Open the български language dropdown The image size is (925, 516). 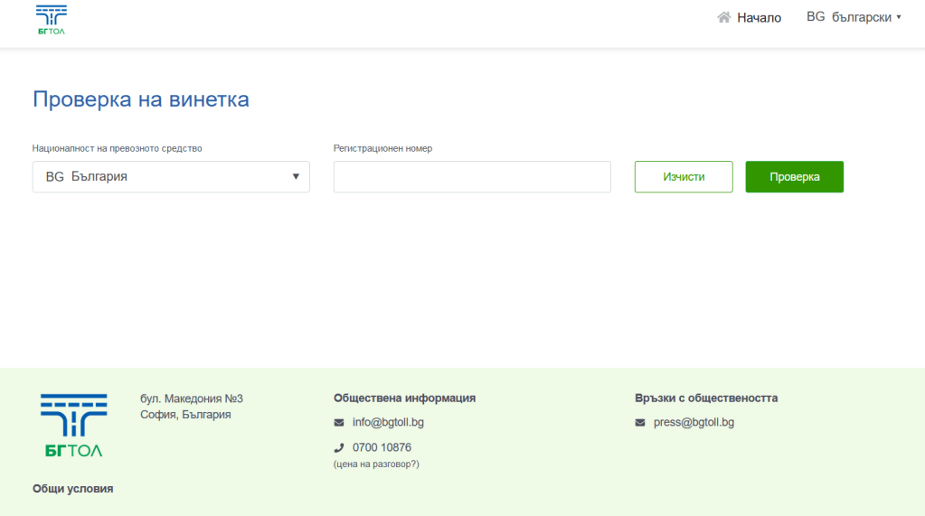[854, 17]
